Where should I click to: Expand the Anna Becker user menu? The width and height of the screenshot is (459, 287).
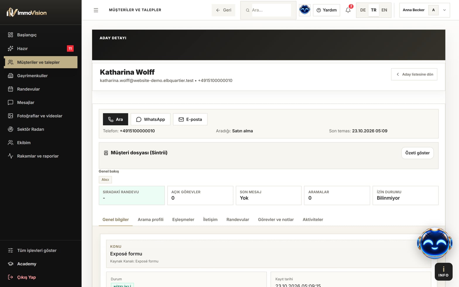click(x=424, y=10)
